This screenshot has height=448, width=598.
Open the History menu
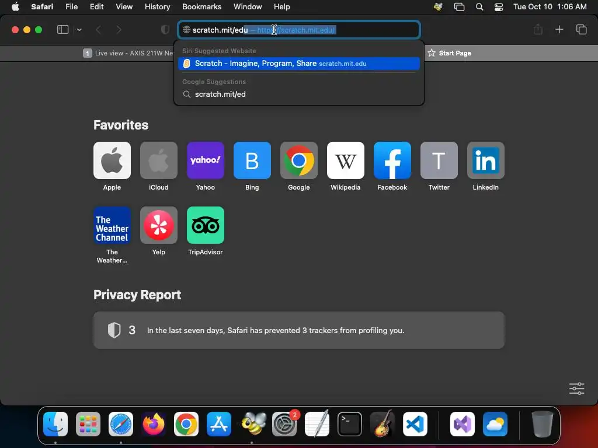tap(158, 7)
